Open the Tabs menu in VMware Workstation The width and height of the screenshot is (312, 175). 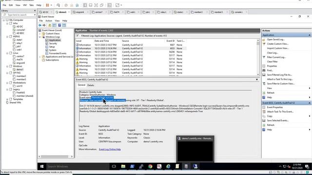click(31, 5)
